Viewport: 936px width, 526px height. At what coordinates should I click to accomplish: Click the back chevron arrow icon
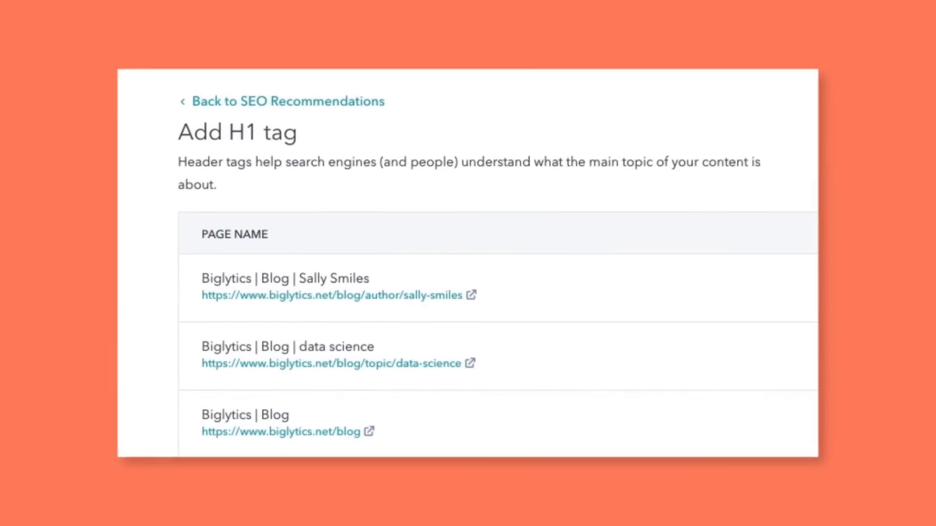[x=183, y=102]
